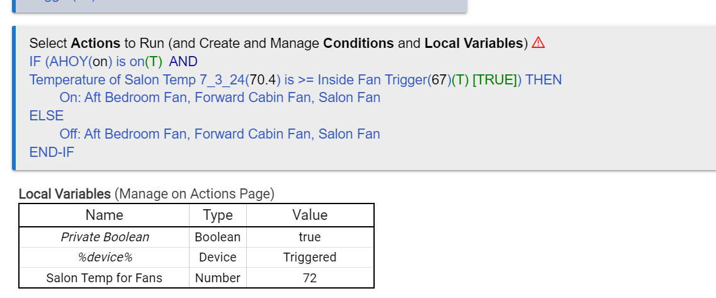
Task: Select the Off: Aft Bedroom Fan action
Action: 220,134
